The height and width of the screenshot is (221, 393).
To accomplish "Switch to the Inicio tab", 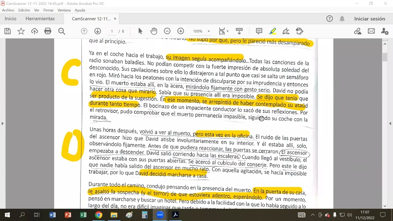I will pyautogui.click(x=10, y=19).
